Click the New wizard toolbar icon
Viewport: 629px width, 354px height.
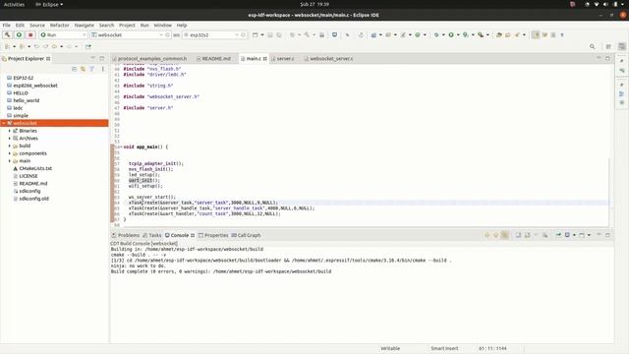click(256, 35)
